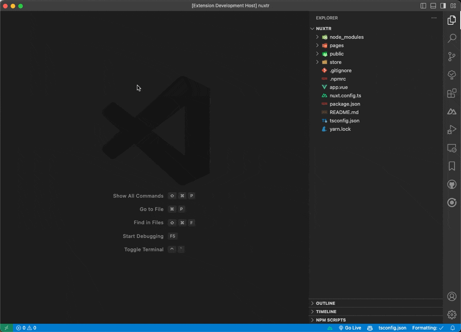Screen dimensions: 461x332
Task: Click Start Debugging shortcut hint
Action: click(150, 236)
